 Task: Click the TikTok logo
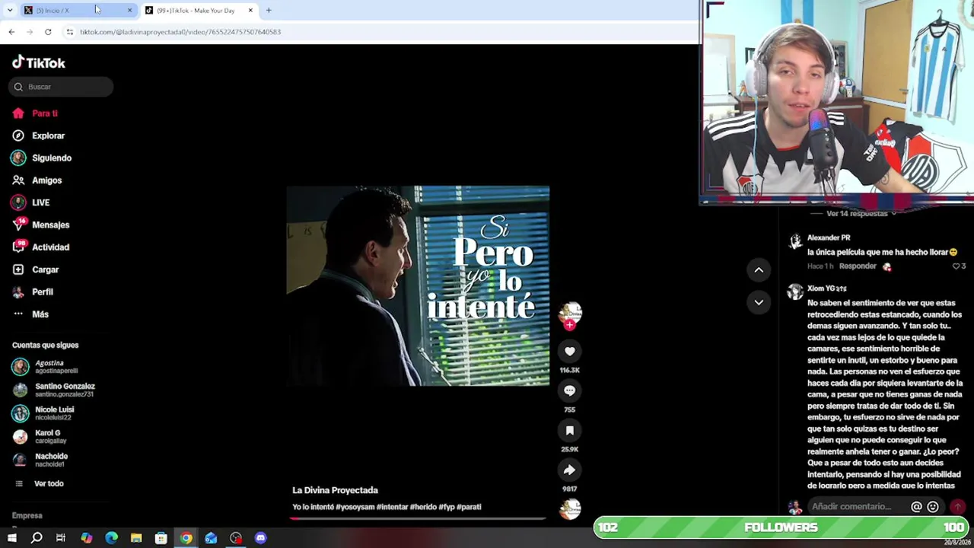click(x=39, y=62)
